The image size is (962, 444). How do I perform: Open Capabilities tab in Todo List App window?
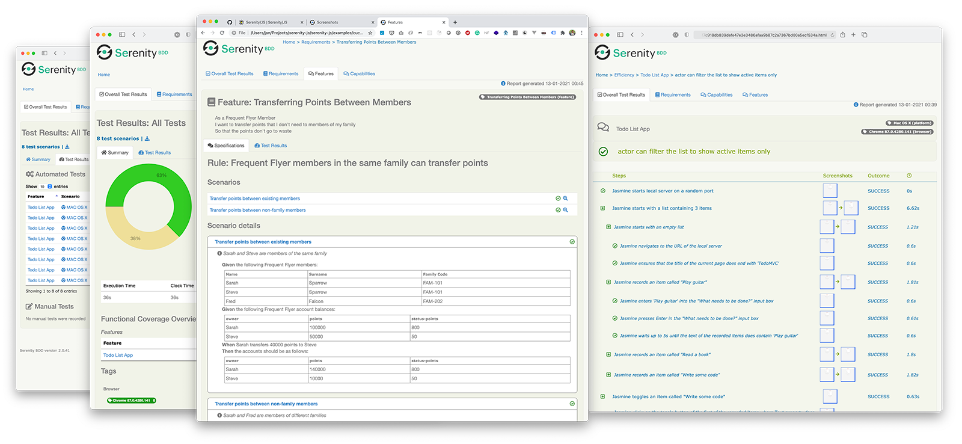pyautogui.click(x=717, y=95)
